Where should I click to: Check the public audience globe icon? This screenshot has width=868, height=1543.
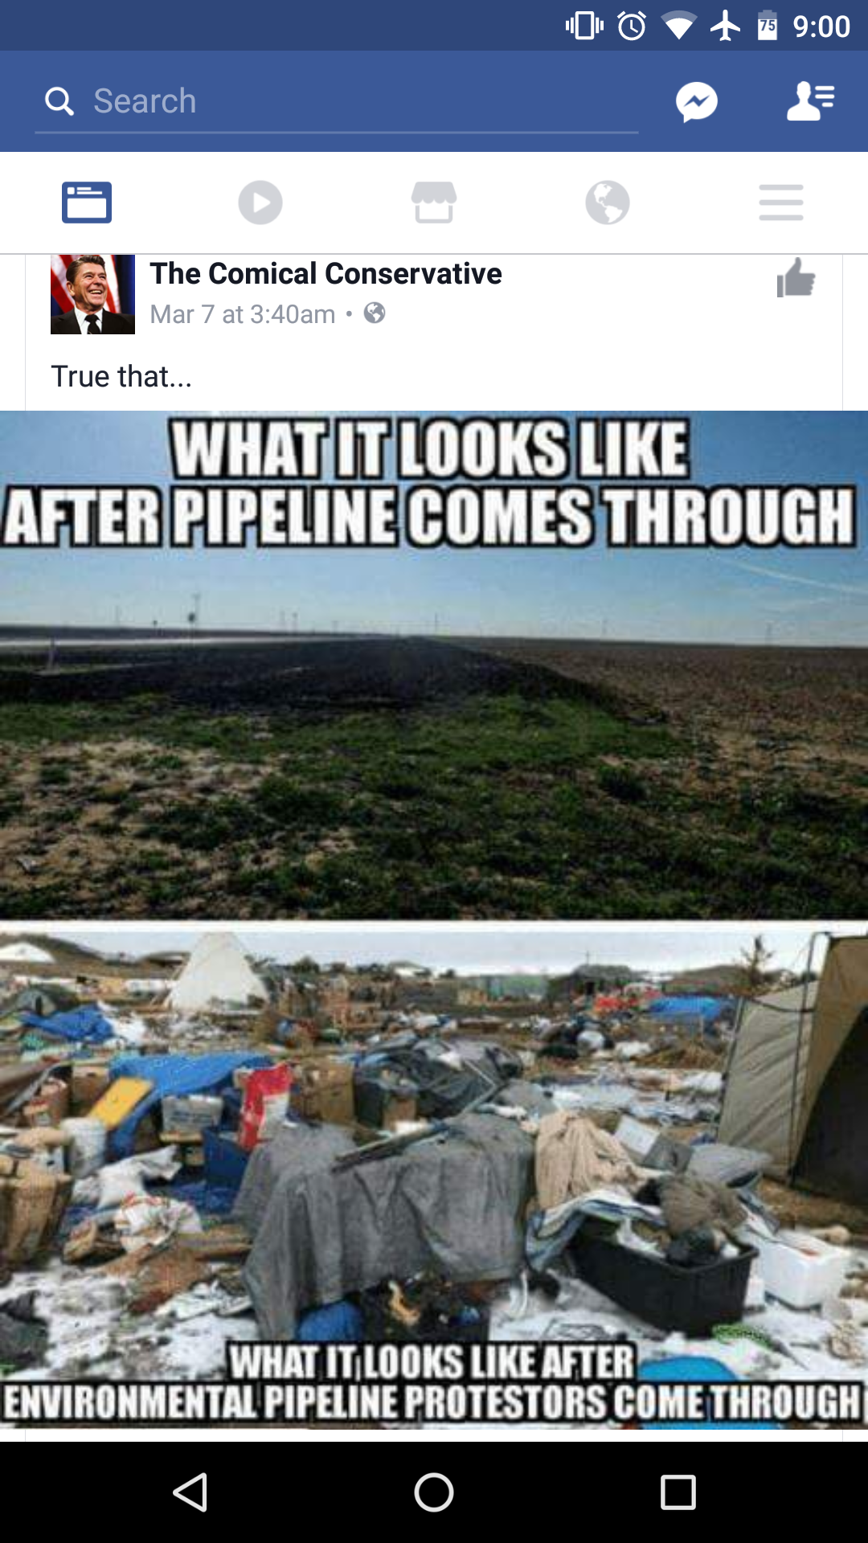pyautogui.click(x=375, y=313)
